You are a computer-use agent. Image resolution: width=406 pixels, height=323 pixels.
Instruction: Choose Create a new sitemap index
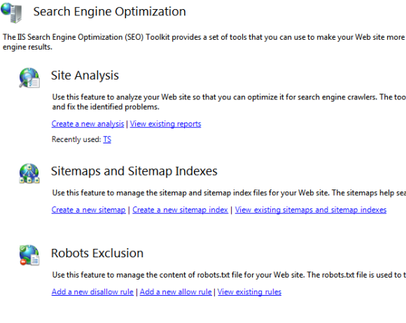(180, 210)
